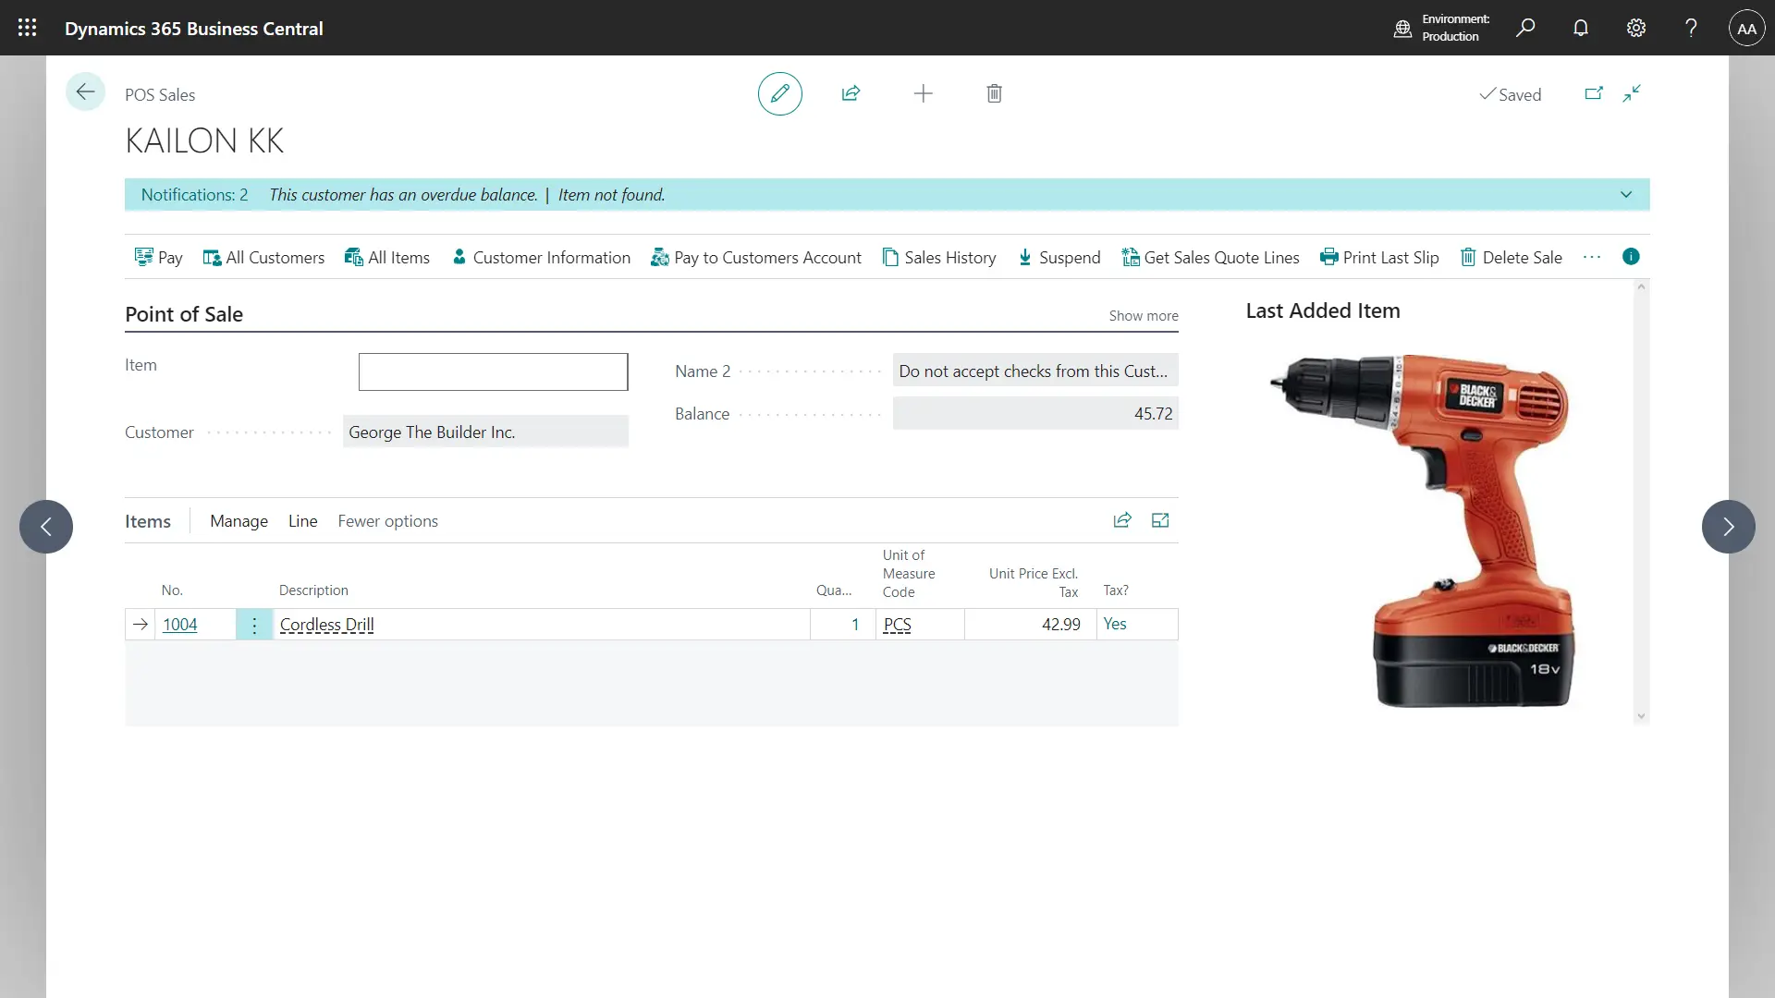Expand the notifications bar chevron

point(1626,195)
